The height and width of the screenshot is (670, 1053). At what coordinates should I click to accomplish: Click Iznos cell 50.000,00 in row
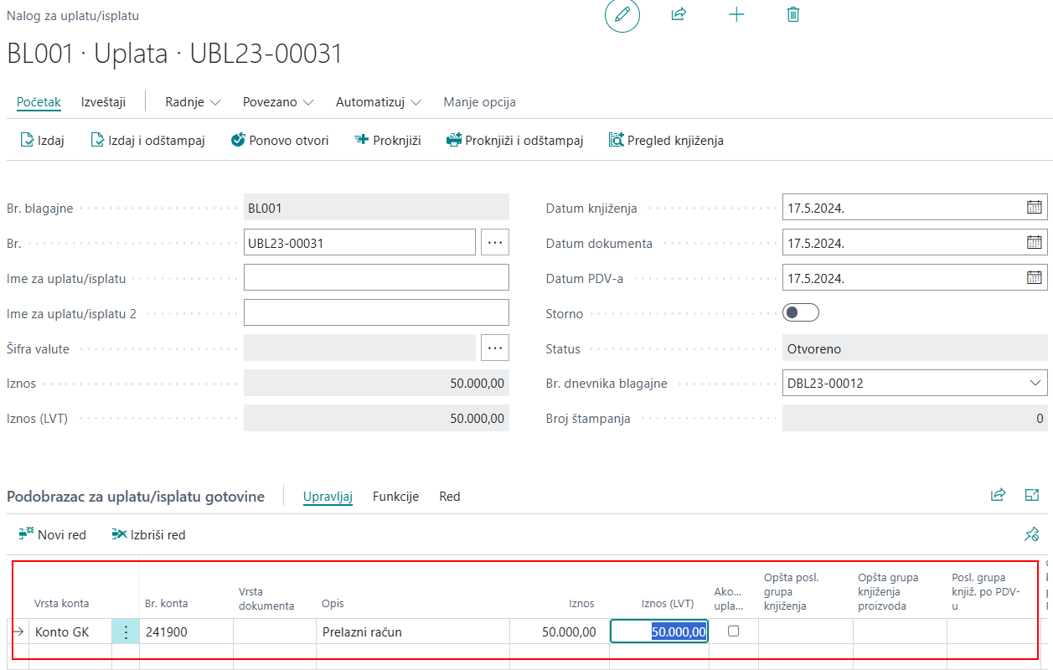(560, 632)
